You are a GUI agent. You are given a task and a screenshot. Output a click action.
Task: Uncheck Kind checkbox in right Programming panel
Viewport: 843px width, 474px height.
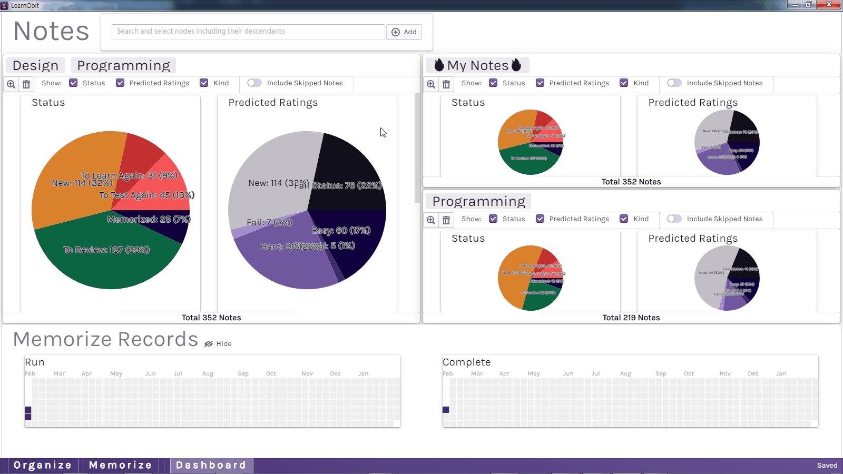coord(624,219)
